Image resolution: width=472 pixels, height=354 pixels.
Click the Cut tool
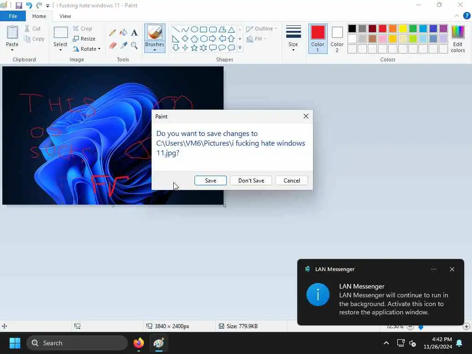[33, 29]
